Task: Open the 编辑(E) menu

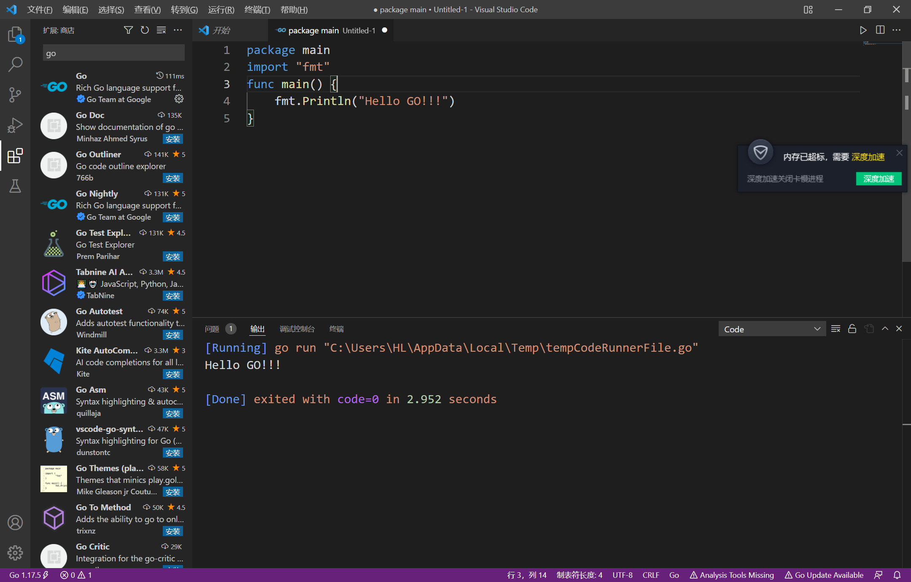Action: (75, 10)
